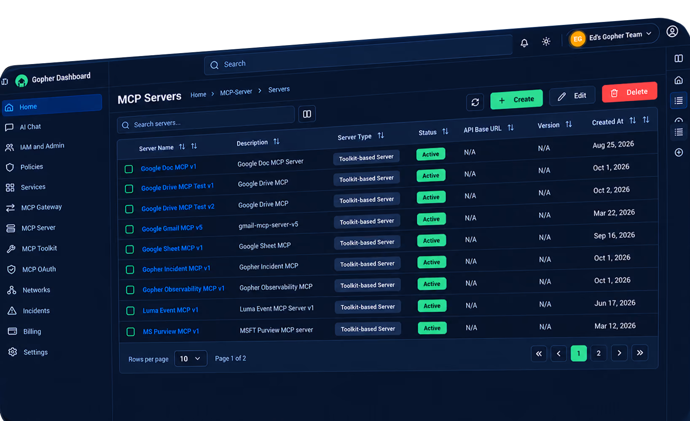Check the Google Gmail MCP v5 row
The height and width of the screenshot is (421, 690).
[130, 229]
